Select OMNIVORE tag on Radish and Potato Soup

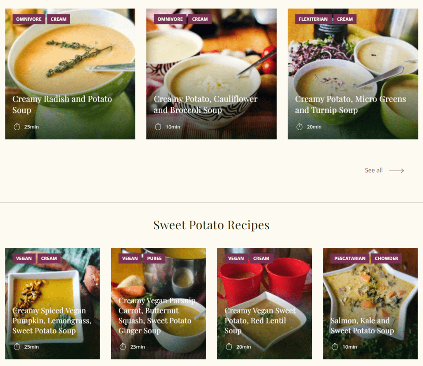(x=29, y=19)
